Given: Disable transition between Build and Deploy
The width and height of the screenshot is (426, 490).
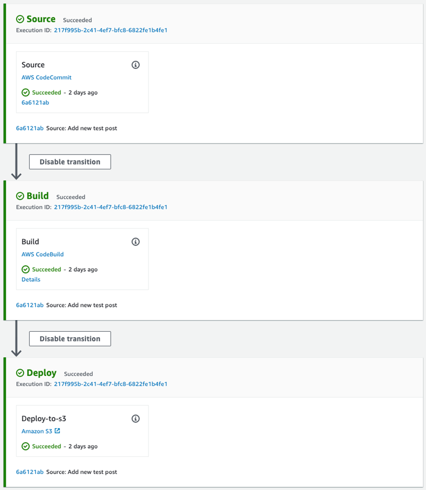Looking at the screenshot, I should coord(70,339).
